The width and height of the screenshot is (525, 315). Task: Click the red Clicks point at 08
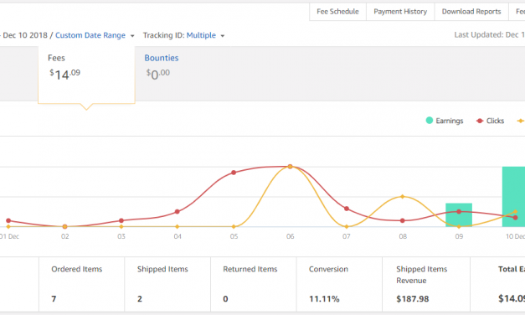pyautogui.click(x=403, y=220)
